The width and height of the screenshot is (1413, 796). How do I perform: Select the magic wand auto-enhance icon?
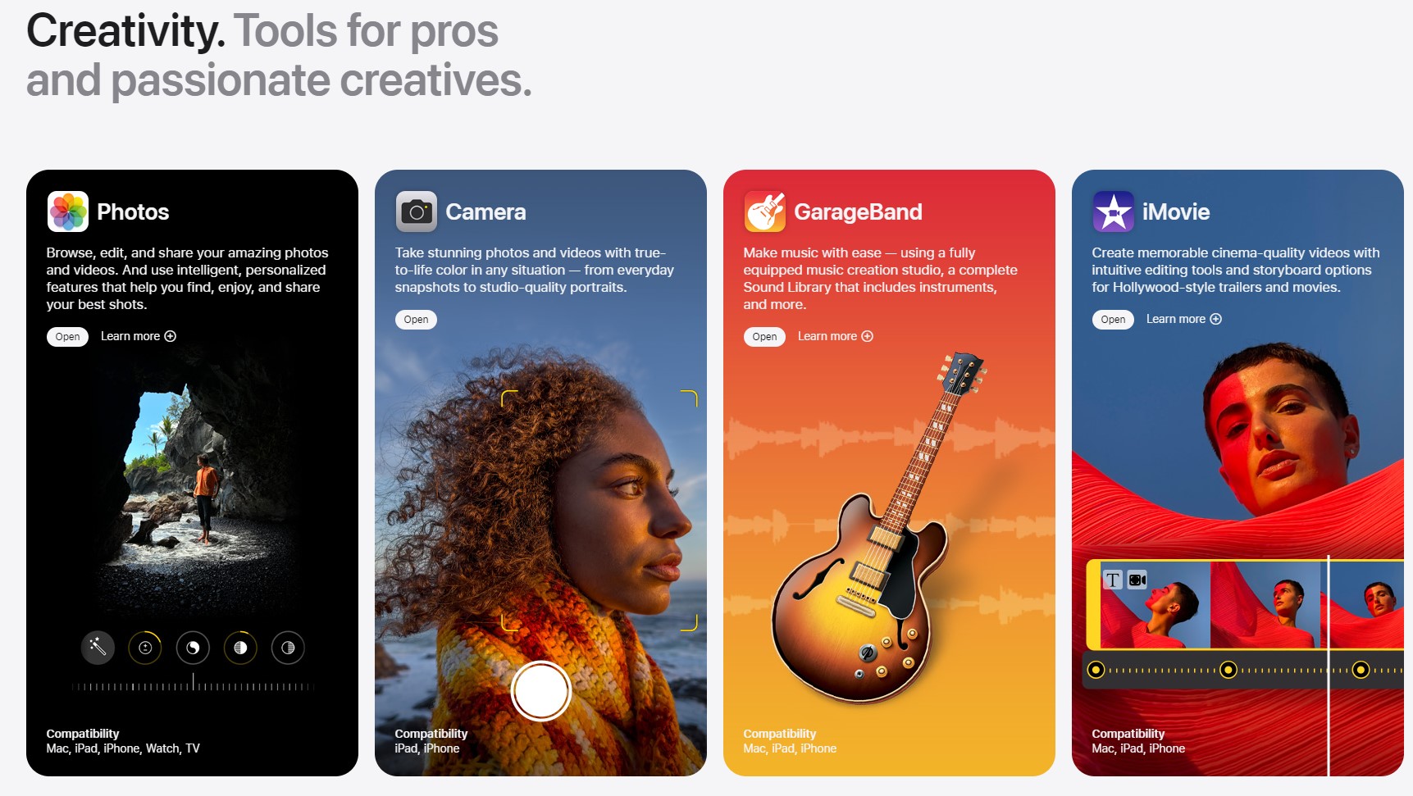98,648
